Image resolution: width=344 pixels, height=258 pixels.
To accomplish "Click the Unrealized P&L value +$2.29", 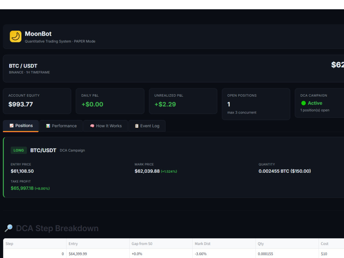I will point(165,104).
